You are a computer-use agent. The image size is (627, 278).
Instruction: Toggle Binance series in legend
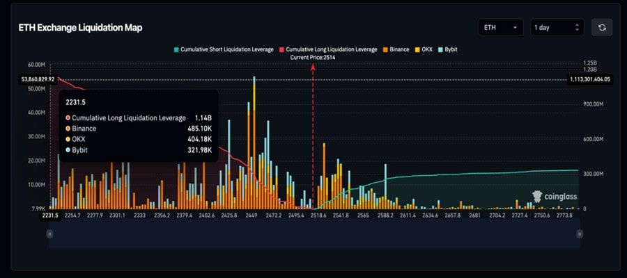396,49
